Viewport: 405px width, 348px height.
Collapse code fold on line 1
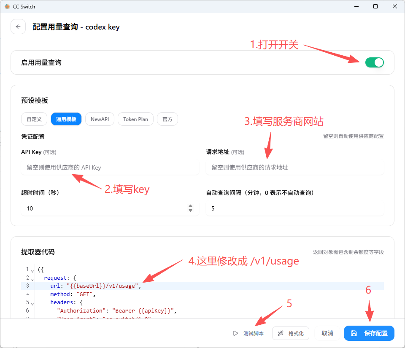click(x=32, y=271)
